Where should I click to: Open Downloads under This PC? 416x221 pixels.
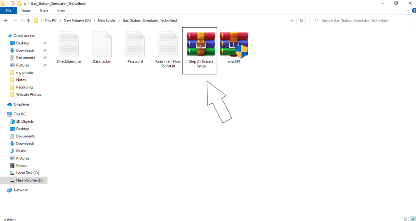(x=25, y=143)
